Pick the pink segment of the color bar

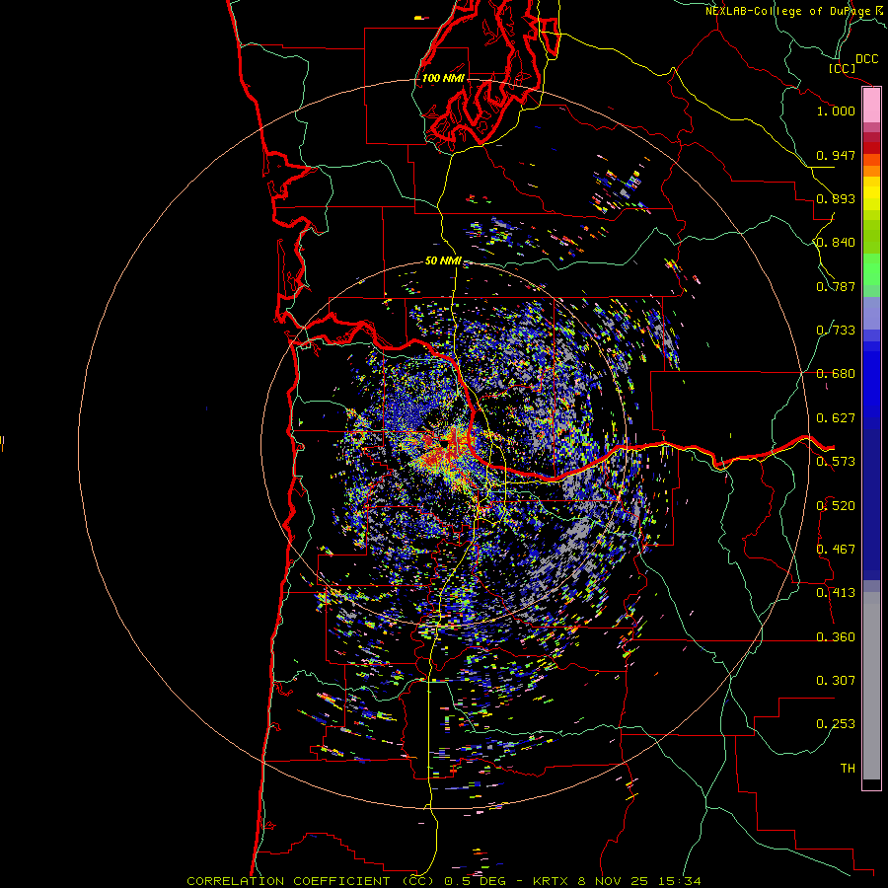point(871,106)
